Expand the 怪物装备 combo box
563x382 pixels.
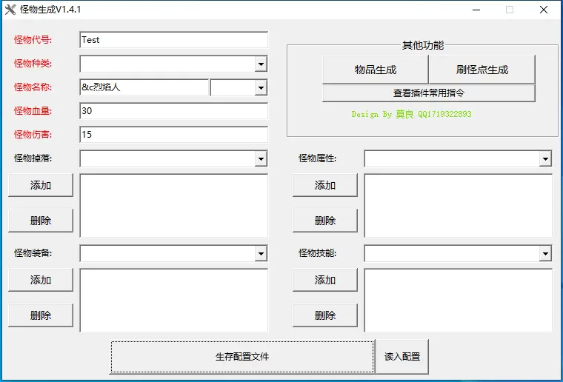click(x=261, y=254)
